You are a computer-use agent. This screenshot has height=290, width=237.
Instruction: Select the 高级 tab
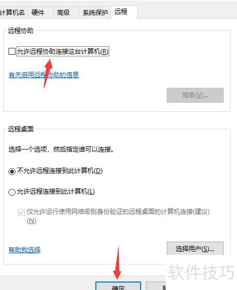click(66, 13)
